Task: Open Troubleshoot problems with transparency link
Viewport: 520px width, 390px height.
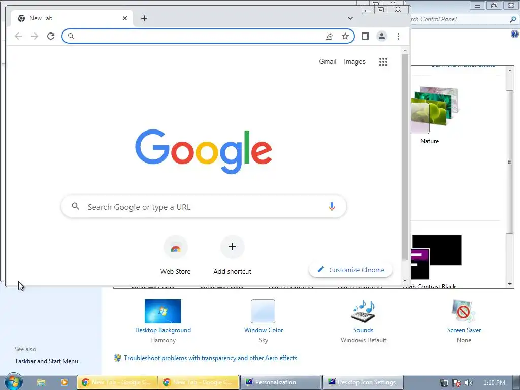Action: pyautogui.click(x=210, y=358)
